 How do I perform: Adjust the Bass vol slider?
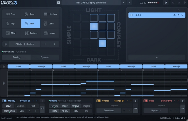pyautogui.click(x=183, y=108)
